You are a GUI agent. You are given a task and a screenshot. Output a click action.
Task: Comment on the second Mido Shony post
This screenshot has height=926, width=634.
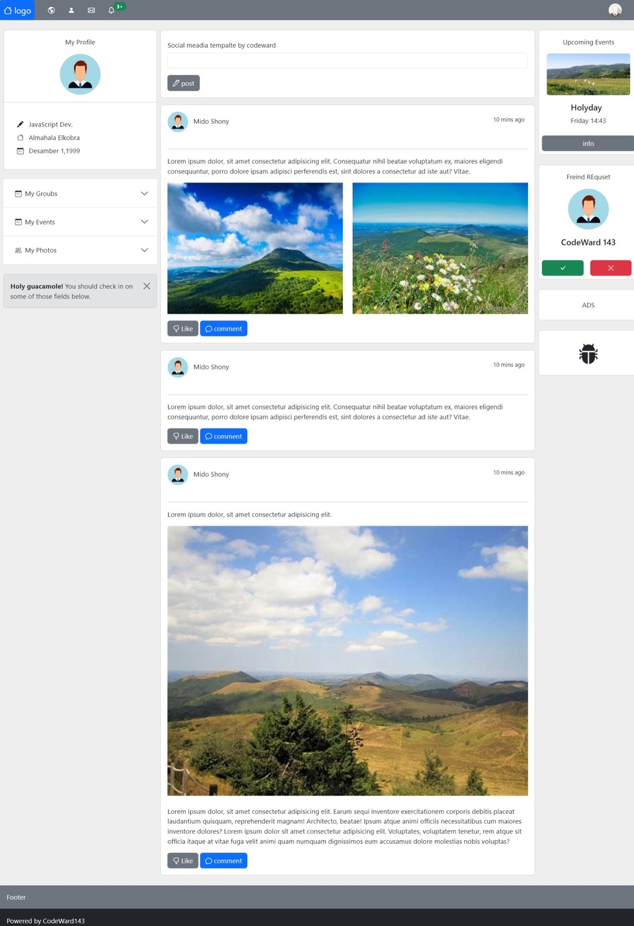[x=224, y=436]
